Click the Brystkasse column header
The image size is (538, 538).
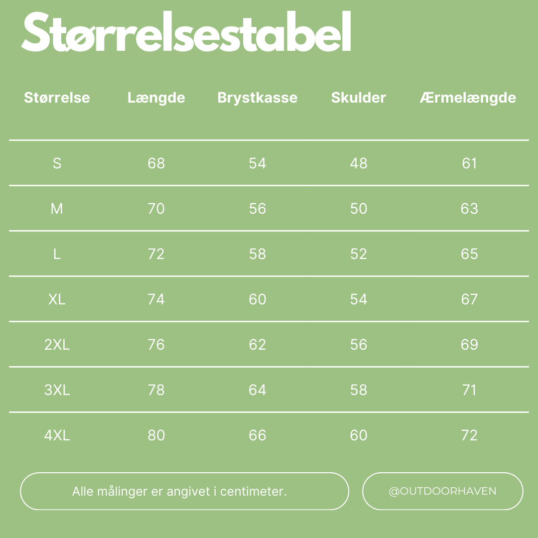(257, 98)
